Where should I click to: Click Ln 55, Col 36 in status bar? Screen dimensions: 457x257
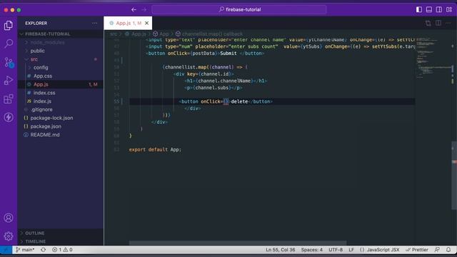(281, 250)
